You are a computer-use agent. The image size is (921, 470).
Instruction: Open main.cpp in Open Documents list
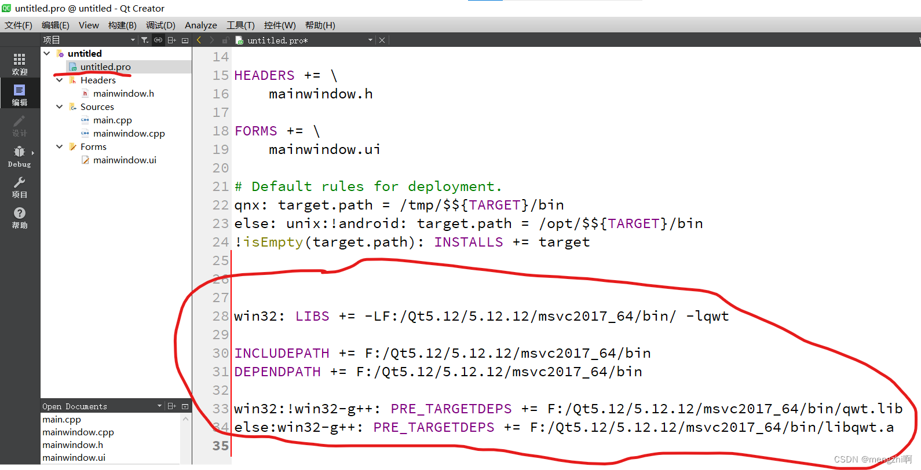(x=61, y=419)
